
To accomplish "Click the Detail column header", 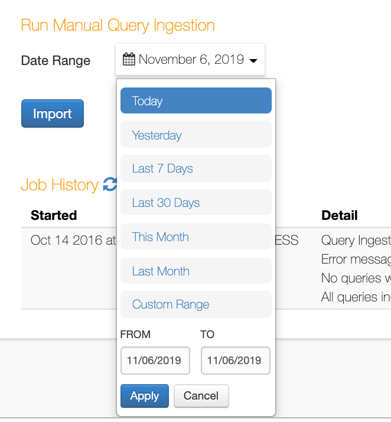I will click(340, 215).
